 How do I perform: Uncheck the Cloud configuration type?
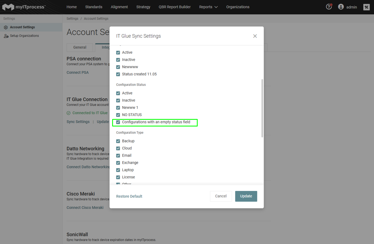click(x=118, y=148)
